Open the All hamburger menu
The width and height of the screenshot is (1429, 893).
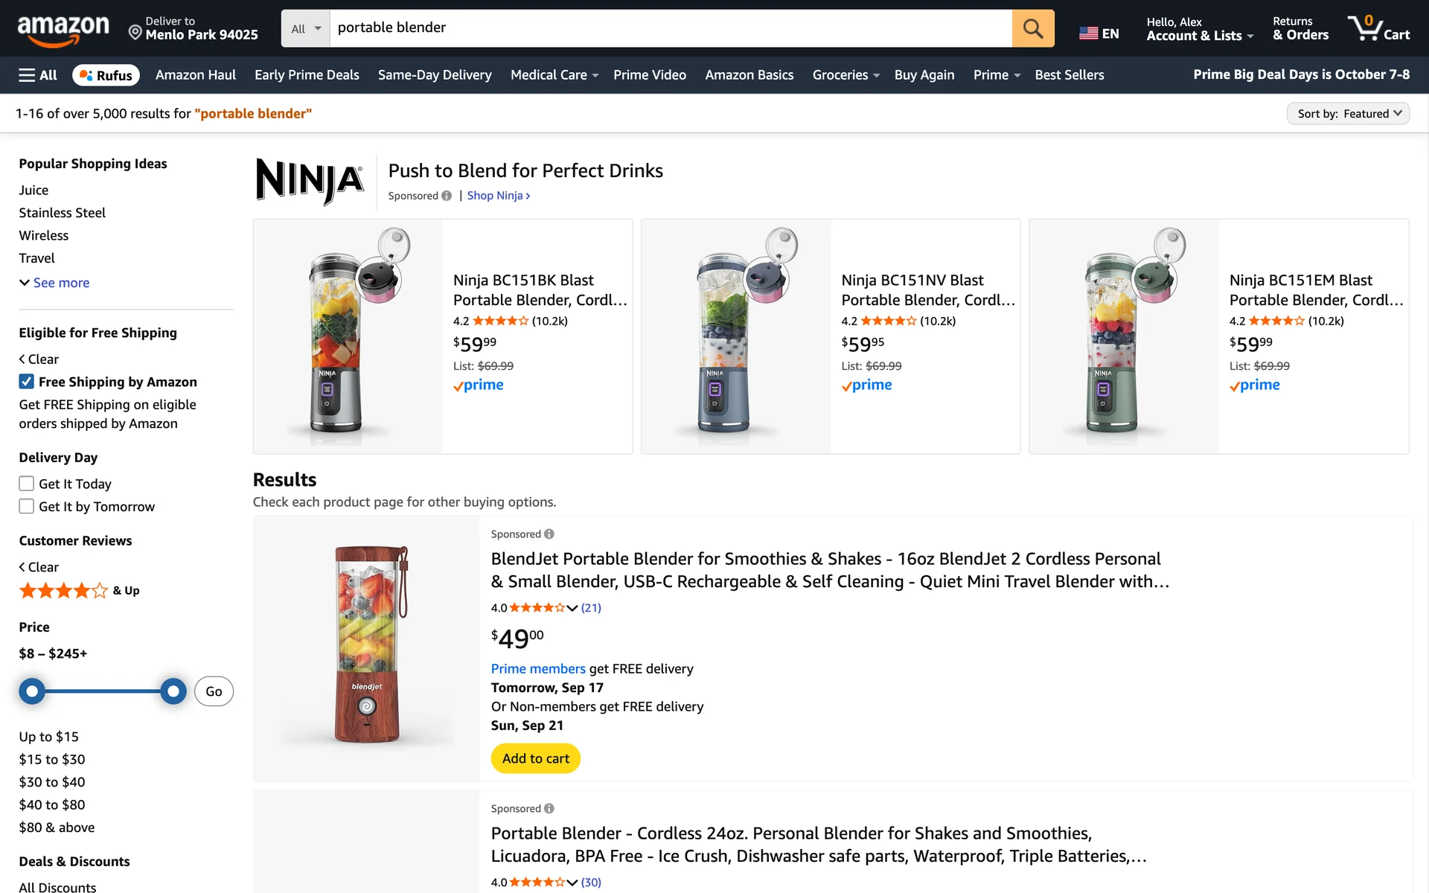[38, 75]
